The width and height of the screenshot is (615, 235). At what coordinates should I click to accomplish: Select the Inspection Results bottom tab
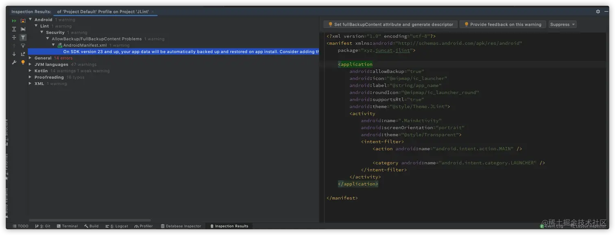pyautogui.click(x=229, y=226)
